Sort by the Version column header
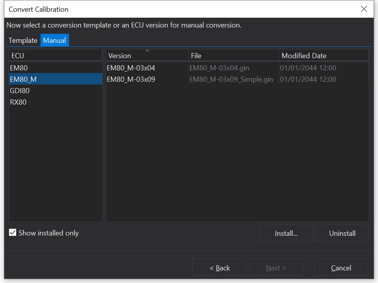The width and height of the screenshot is (378, 283). (x=146, y=55)
